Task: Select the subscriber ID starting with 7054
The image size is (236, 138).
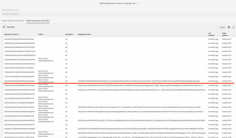Action: pos(19,81)
